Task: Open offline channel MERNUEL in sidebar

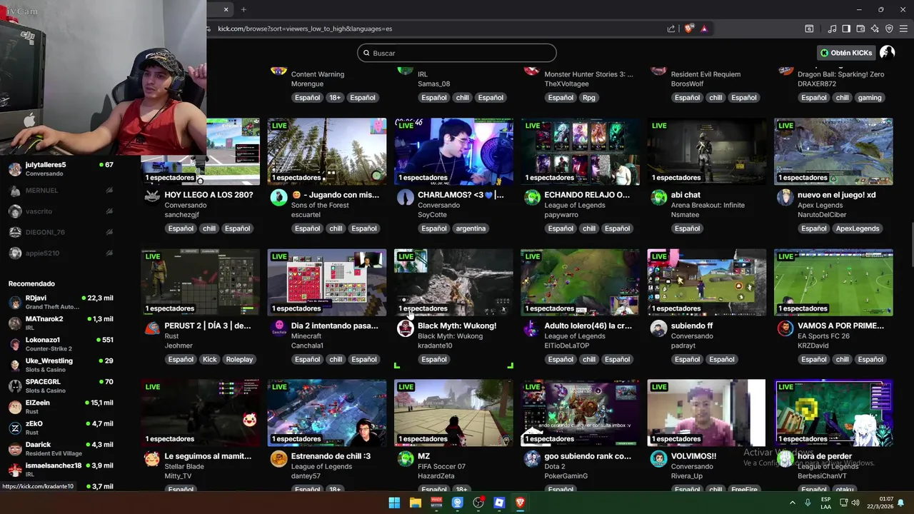Action: click(61, 191)
